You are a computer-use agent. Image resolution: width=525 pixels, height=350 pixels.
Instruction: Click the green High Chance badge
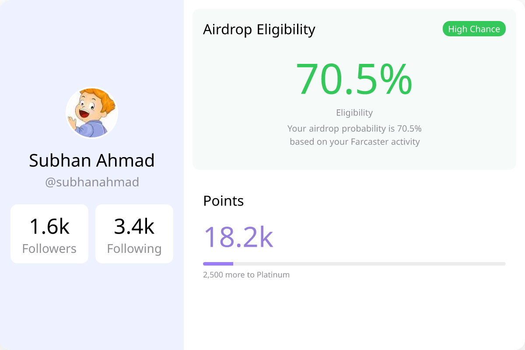tap(474, 29)
